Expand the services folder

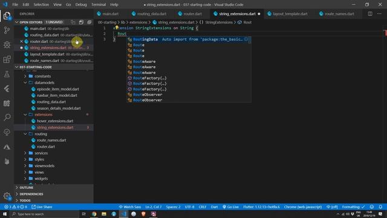25,153
